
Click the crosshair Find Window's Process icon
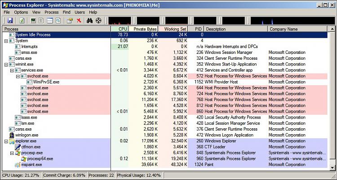coord(98,21)
